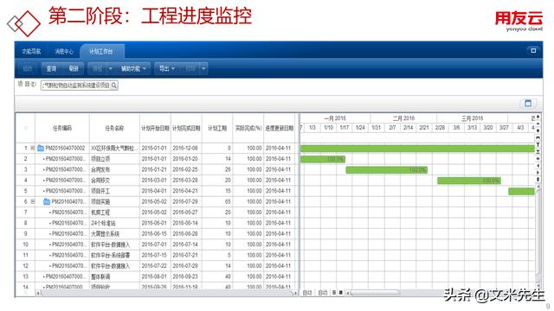
Task: Select the 软件平台-系统部署 task name cell
Action: pos(114,256)
